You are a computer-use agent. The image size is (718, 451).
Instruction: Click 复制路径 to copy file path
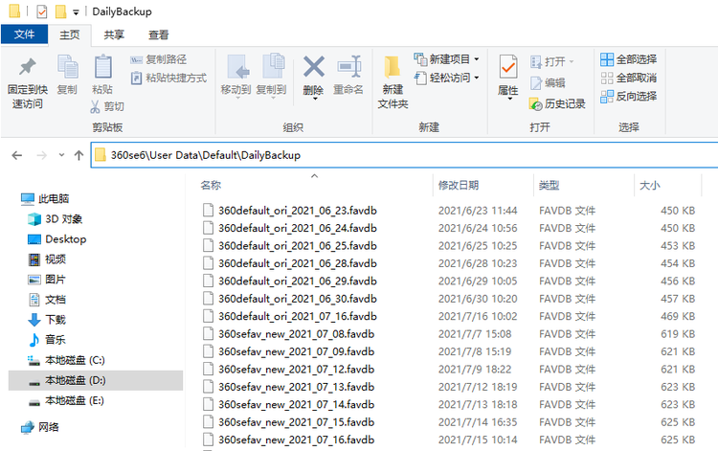pos(159,59)
